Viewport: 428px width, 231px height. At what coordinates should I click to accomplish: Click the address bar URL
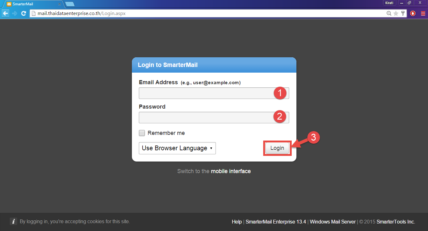click(81, 13)
